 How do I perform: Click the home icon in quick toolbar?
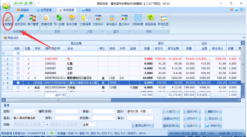(31, 3)
